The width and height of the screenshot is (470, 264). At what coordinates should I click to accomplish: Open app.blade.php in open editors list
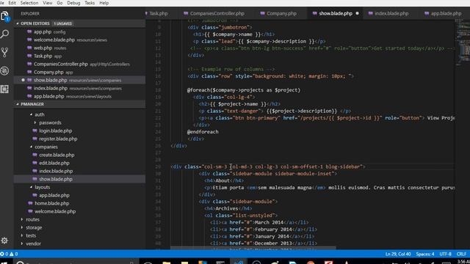79,96
